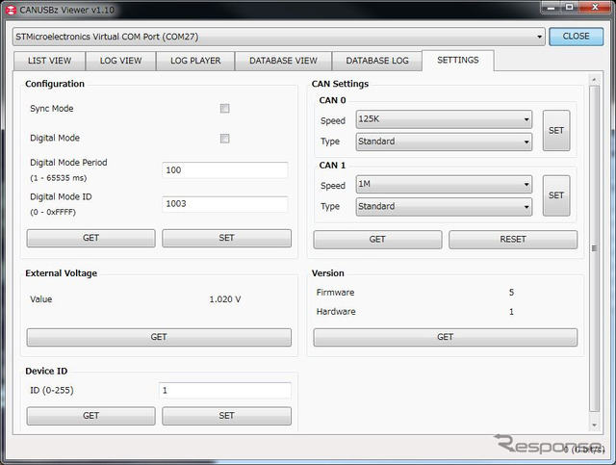This screenshot has width=616, height=465.
Task: Click the vertical scrollbar thumb
Action: [595, 248]
